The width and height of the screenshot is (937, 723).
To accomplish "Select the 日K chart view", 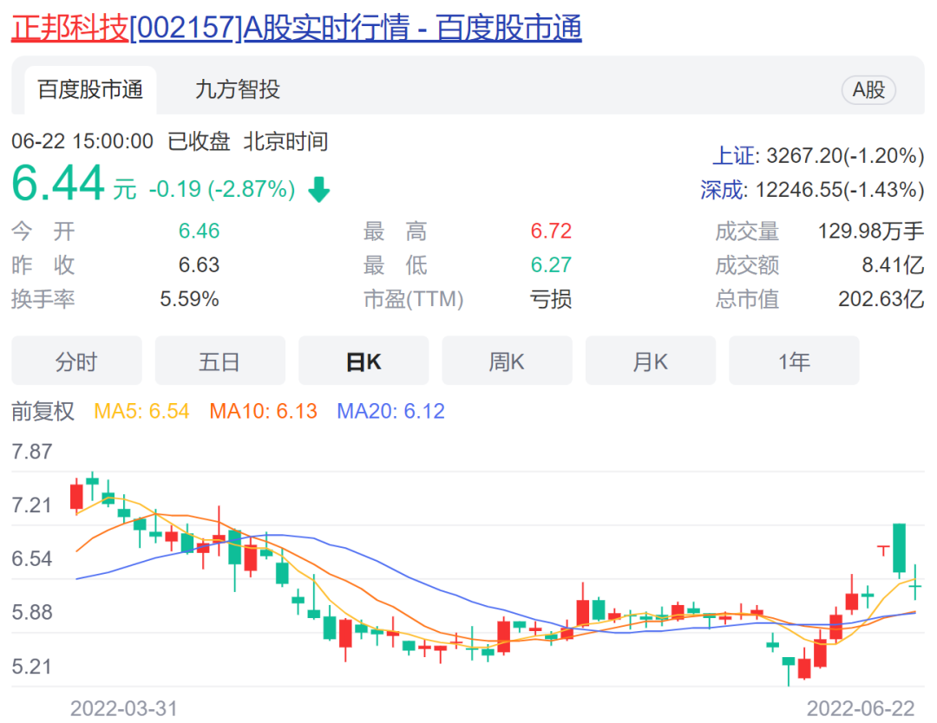I will [x=364, y=361].
